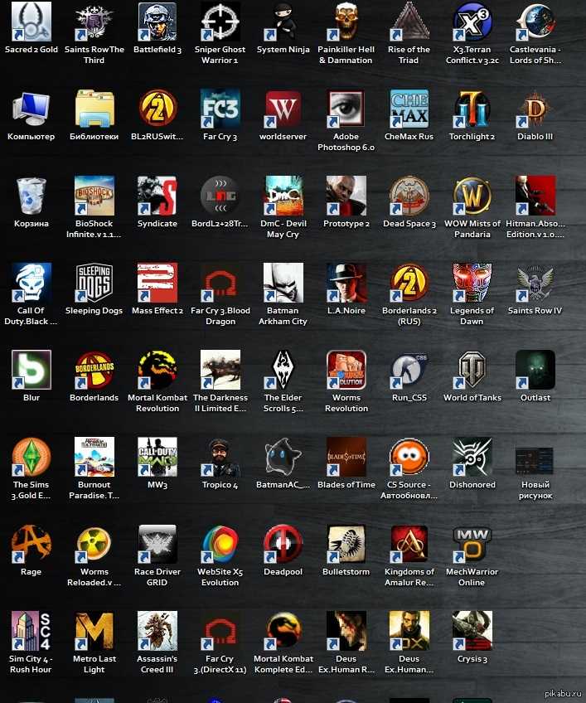Open Rise of the Triad shortcut
This screenshot has width=586, height=703.
click(x=409, y=22)
